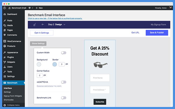Screen dimensions: 175x109
Task: Click the WooCommerce icon
Action: pos(5,41)
